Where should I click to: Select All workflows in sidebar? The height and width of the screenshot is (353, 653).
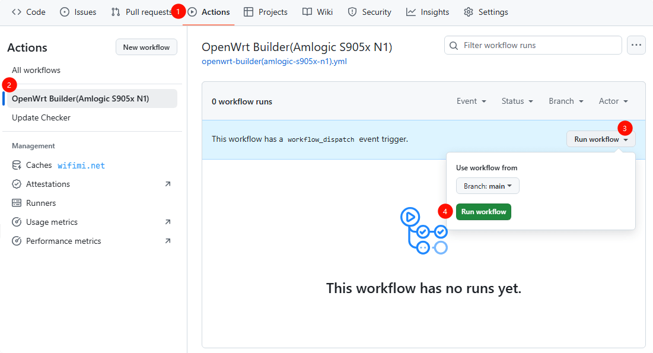click(x=36, y=70)
